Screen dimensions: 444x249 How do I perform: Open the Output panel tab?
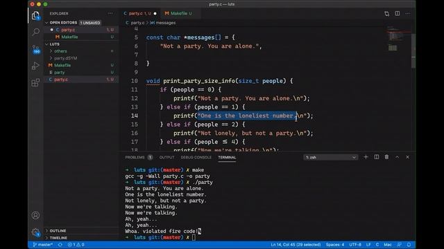click(x=166, y=157)
